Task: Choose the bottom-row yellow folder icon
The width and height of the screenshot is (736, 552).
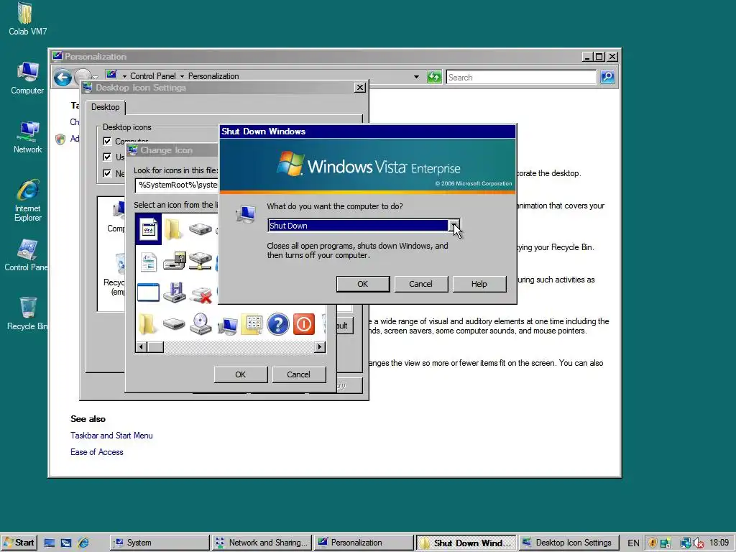Action: 147,324
